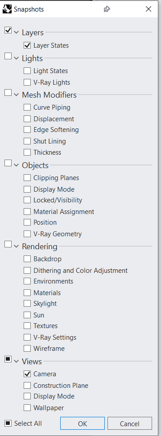Enable the Skylight checkbox
Viewport: 161px width, 436px height.
[x=27, y=304]
